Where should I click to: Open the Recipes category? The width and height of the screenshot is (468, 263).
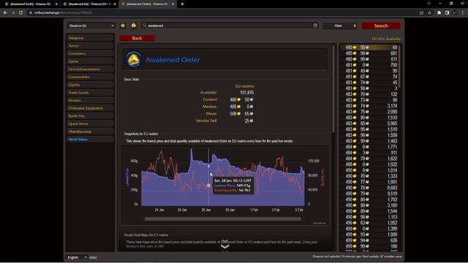coord(90,100)
